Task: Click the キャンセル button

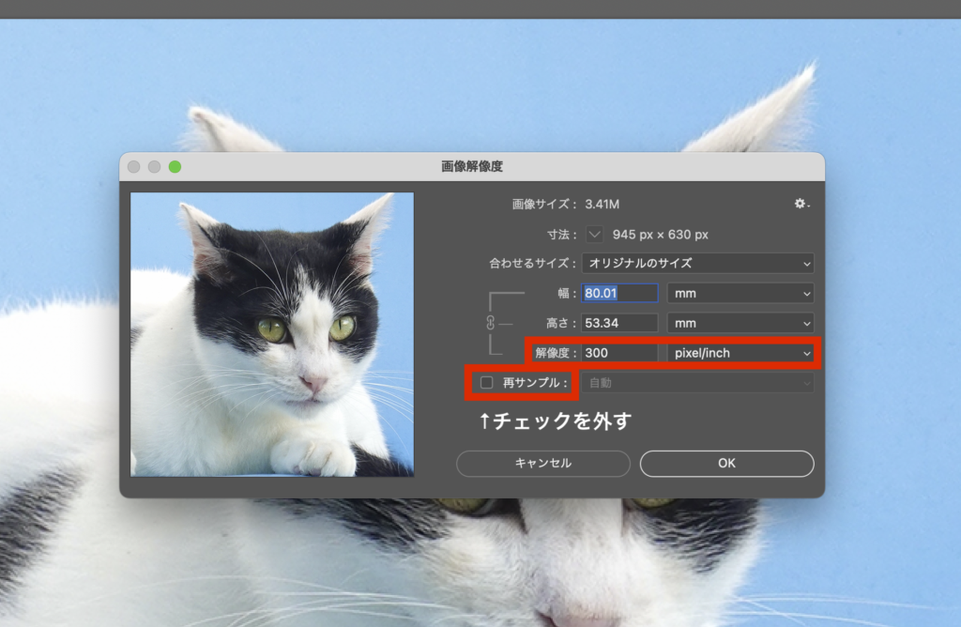Action: [543, 464]
